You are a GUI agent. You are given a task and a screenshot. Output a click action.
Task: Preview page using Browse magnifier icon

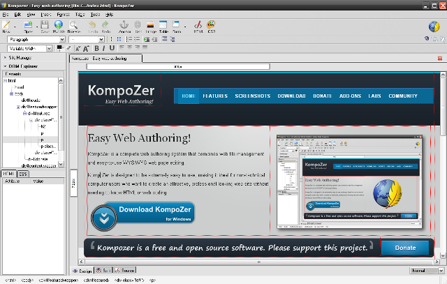tap(73, 27)
